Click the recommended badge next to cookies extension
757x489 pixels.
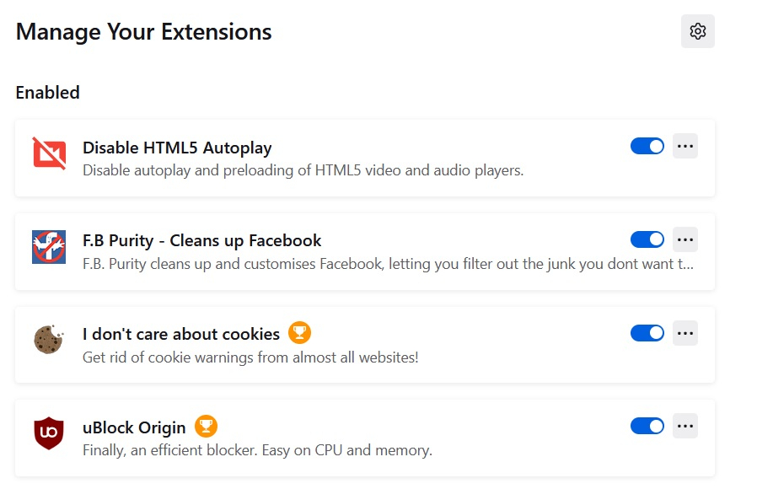click(x=299, y=332)
